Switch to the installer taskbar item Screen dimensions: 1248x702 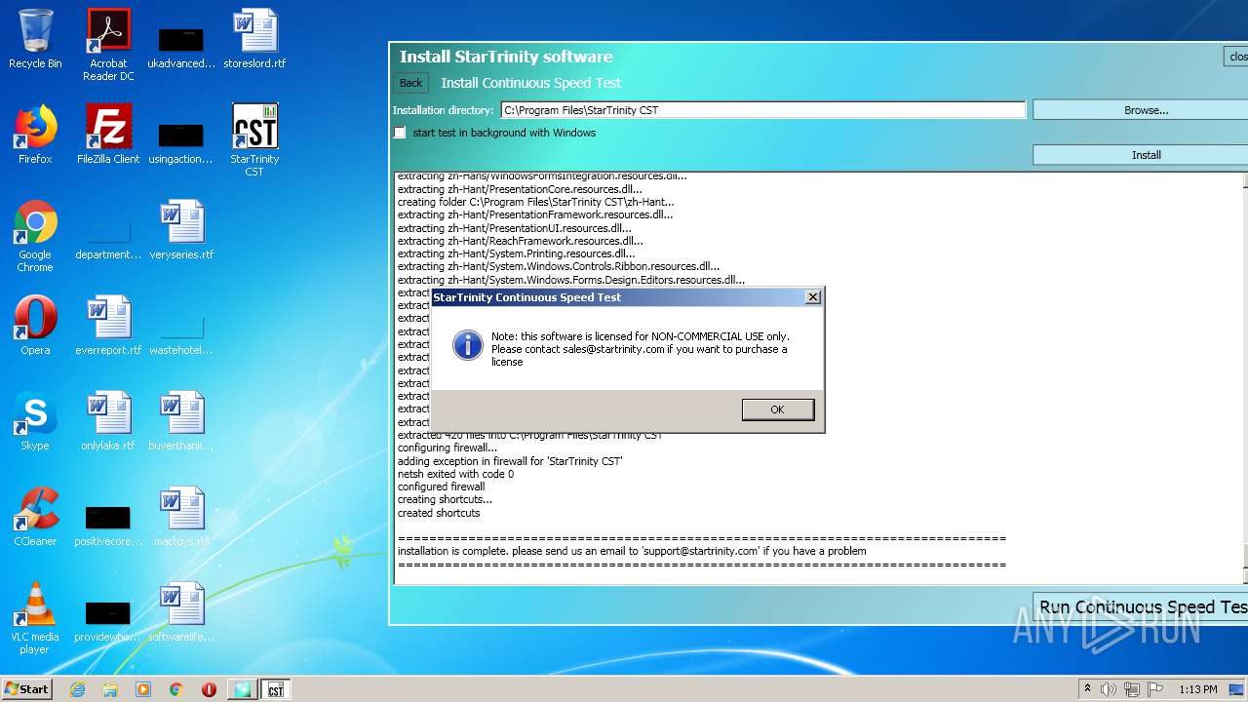click(x=242, y=689)
